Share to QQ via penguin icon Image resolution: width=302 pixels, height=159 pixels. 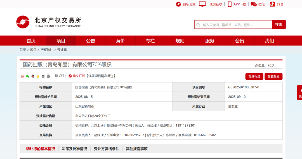pos(33,76)
